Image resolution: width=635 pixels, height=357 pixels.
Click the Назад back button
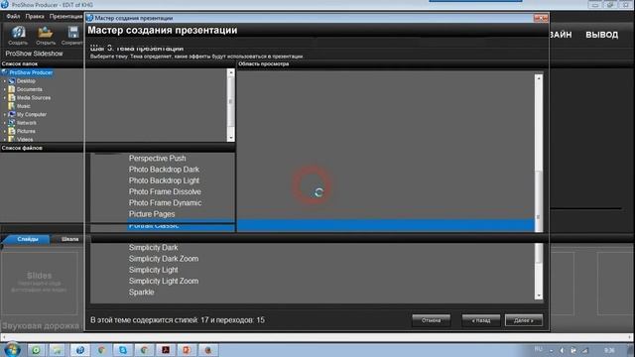[480, 320]
